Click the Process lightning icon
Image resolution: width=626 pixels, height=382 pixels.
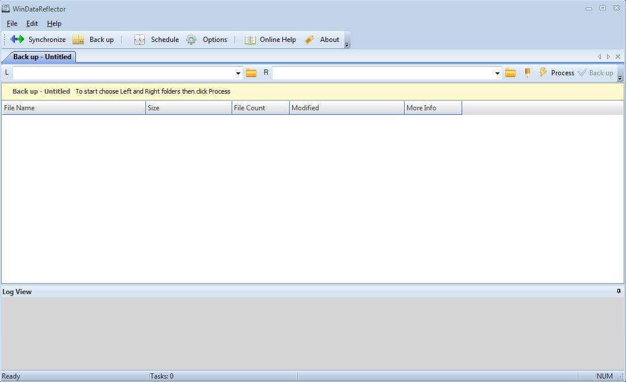pos(543,72)
